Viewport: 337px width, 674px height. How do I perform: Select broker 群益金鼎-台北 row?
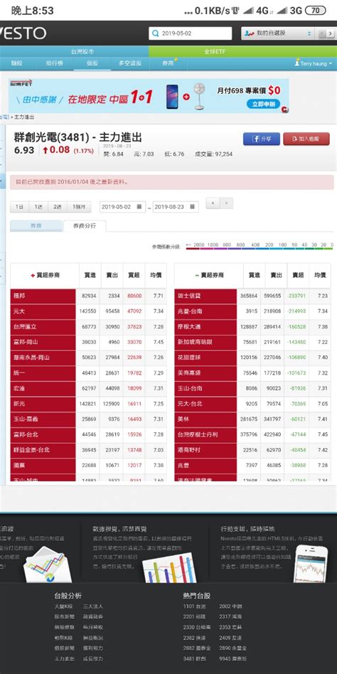43,449
